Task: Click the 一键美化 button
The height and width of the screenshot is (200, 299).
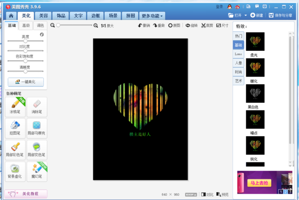Action: click(26, 82)
